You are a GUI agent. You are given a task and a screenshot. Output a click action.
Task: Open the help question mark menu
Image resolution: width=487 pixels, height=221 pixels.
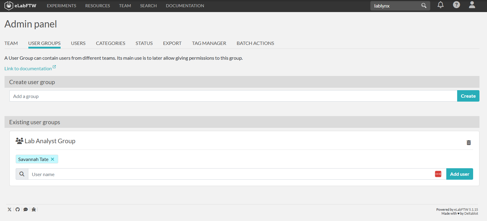[456, 5]
